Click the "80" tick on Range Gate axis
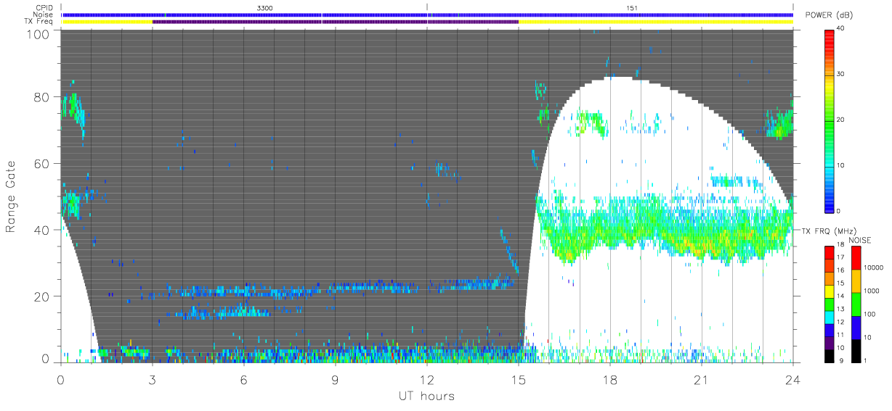892x411 pixels. (x=42, y=97)
